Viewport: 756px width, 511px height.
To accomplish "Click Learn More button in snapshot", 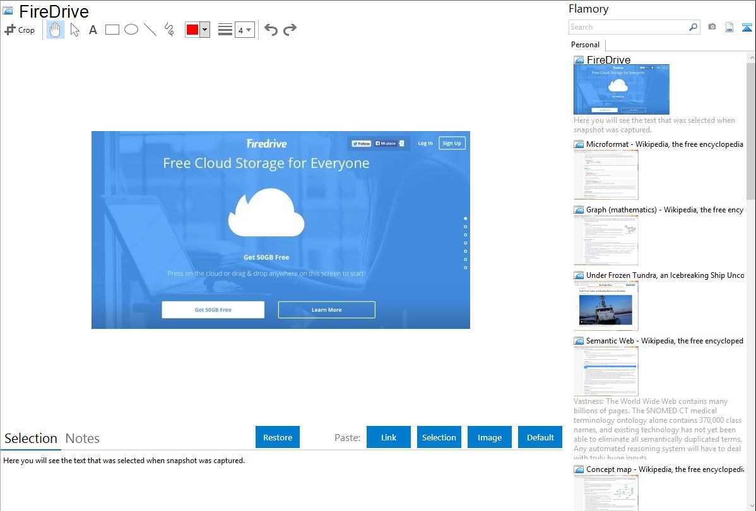I will pyautogui.click(x=326, y=309).
